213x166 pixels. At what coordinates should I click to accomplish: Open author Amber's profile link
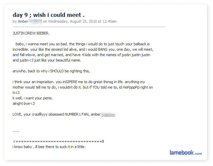point(23,21)
